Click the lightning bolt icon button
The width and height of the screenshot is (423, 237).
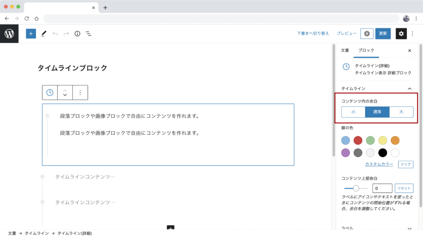[367, 34]
